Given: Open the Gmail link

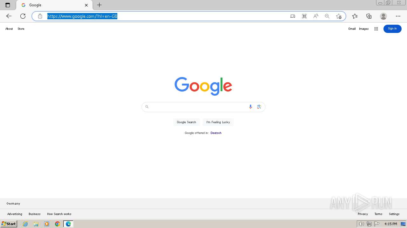Looking at the screenshot, I should pyautogui.click(x=352, y=29).
